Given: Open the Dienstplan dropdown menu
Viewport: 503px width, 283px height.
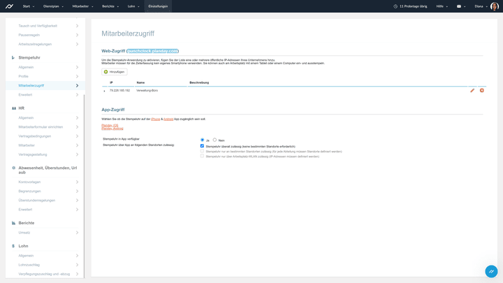Looking at the screenshot, I should 54,6.
